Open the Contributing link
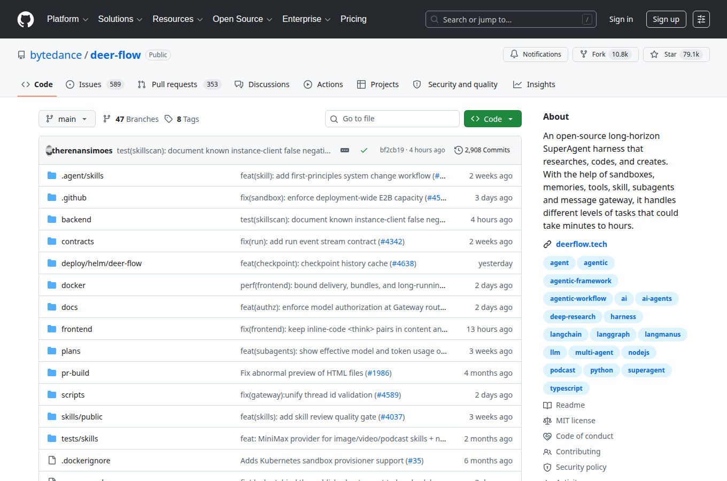The width and height of the screenshot is (727, 481). coord(578,452)
